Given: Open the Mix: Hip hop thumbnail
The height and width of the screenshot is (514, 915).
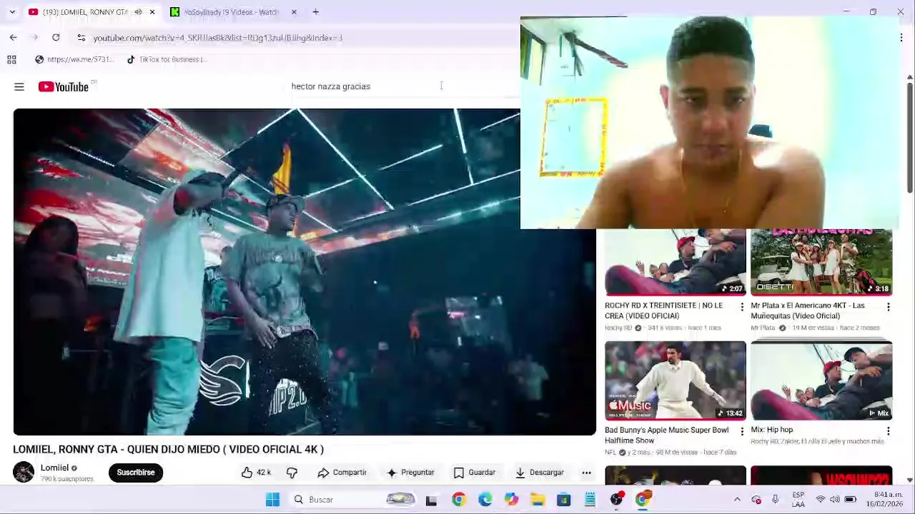Looking at the screenshot, I should point(821,381).
